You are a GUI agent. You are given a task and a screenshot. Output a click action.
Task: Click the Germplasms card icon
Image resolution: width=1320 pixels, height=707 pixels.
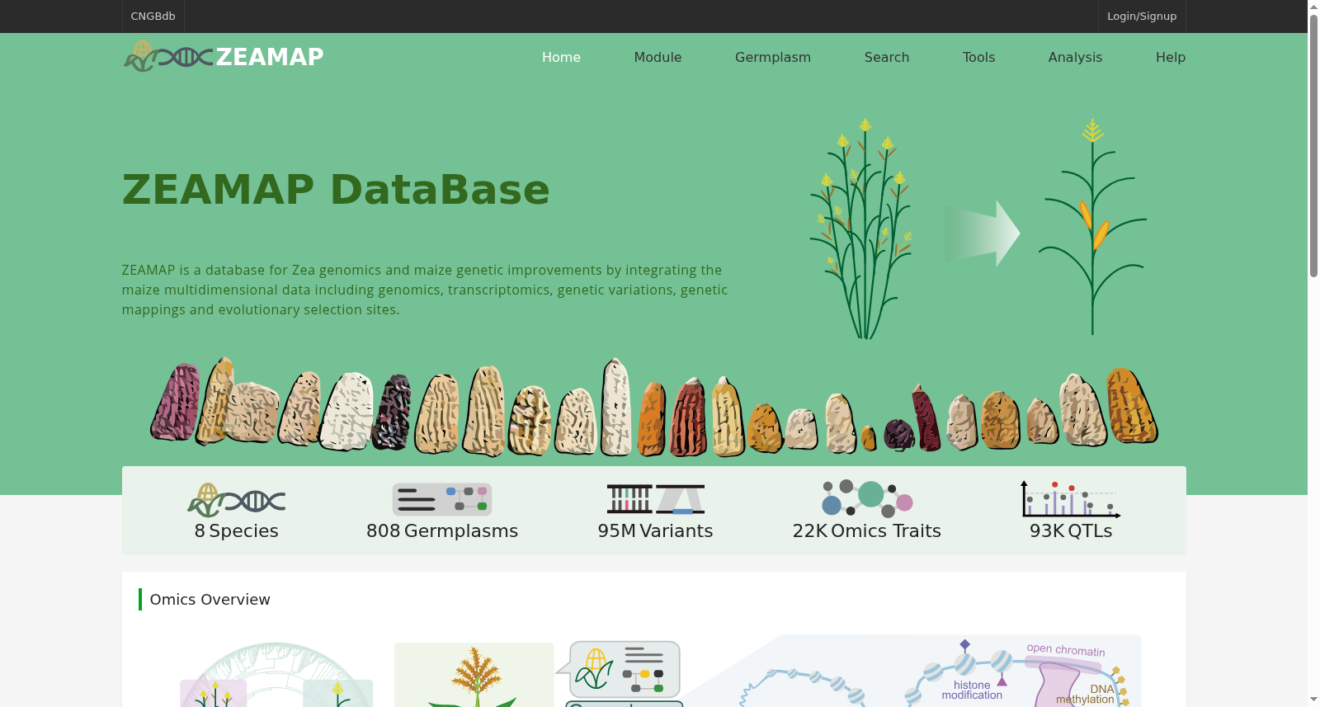point(442,500)
